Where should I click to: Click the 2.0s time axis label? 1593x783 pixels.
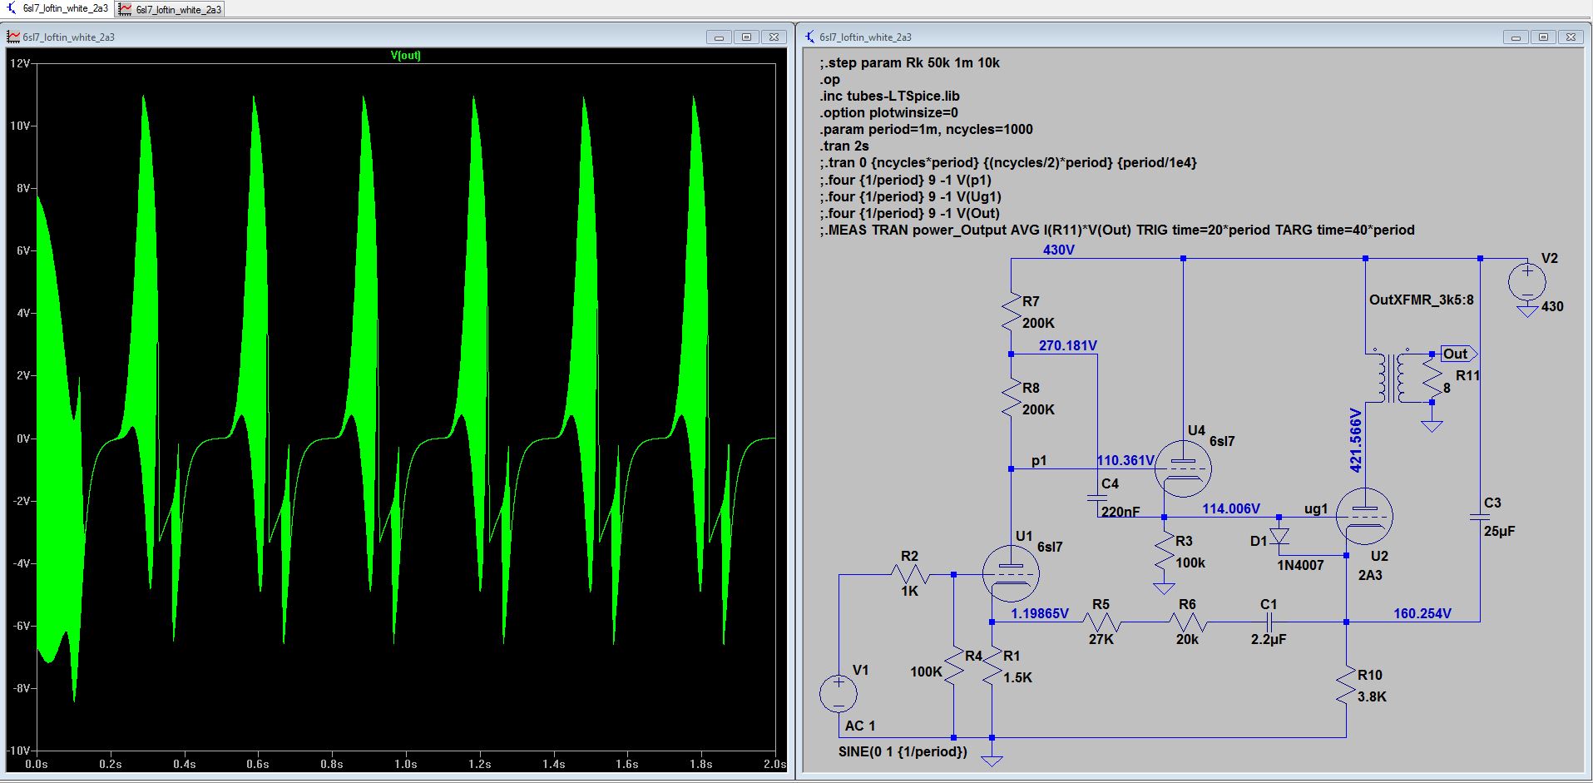point(774,764)
